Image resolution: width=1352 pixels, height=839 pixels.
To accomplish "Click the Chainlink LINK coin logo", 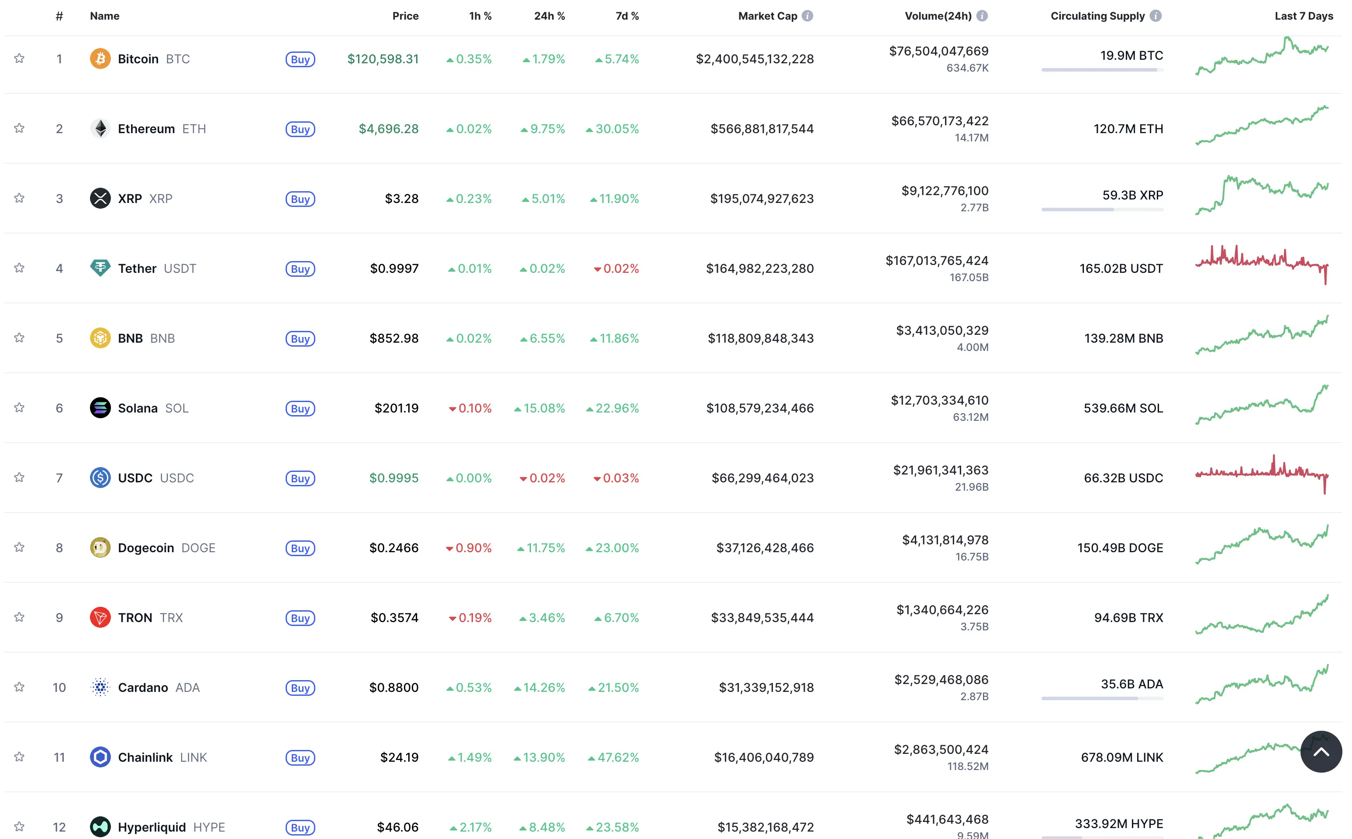I will (x=100, y=757).
